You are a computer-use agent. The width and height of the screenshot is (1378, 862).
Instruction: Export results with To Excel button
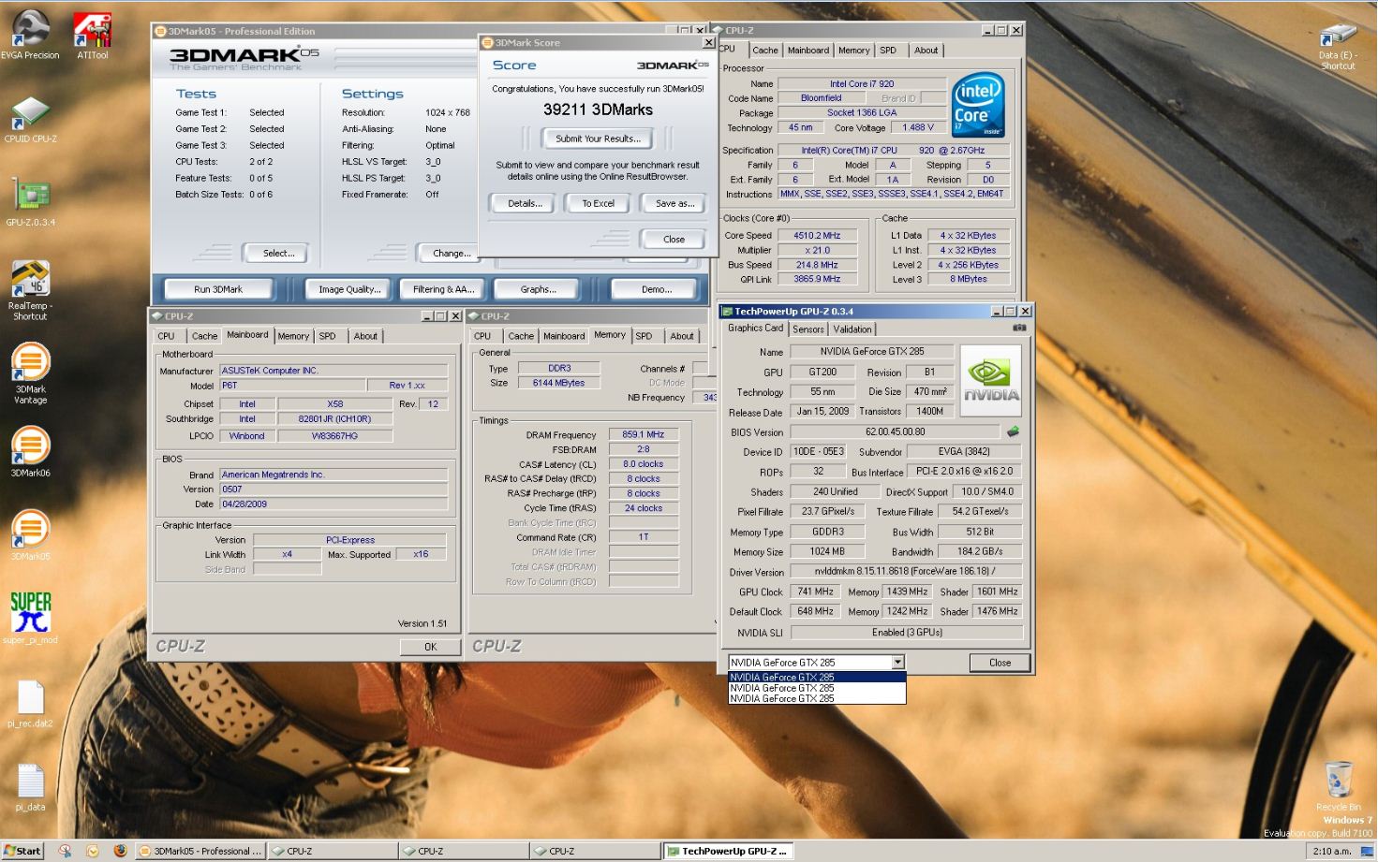598,203
